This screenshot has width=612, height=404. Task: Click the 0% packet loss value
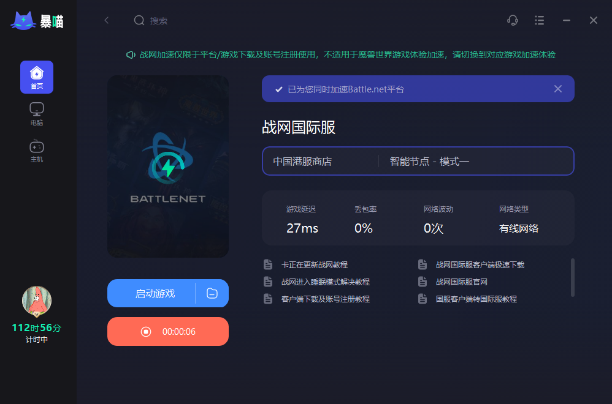click(x=364, y=228)
